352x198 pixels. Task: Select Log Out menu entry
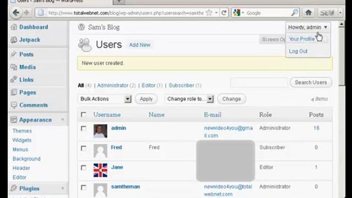(x=298, y=51)
